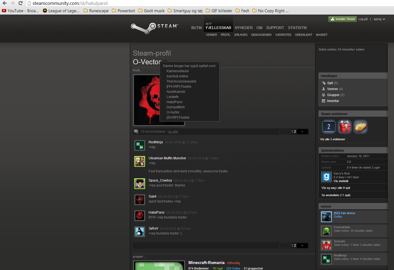The image size is (394, 270).
Task: Click the Installer Steam button
Action: click(343, 19)
